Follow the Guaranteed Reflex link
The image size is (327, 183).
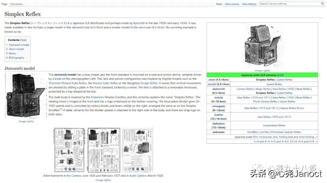[x=274, y=125]
